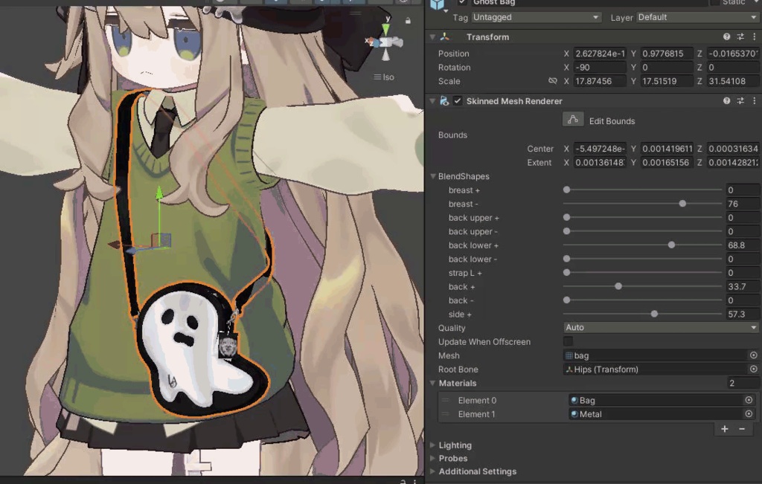The height and width of the screenshot is (484, 762).
Task: Click the object picker for Mesh field
Action: point(753,355)
